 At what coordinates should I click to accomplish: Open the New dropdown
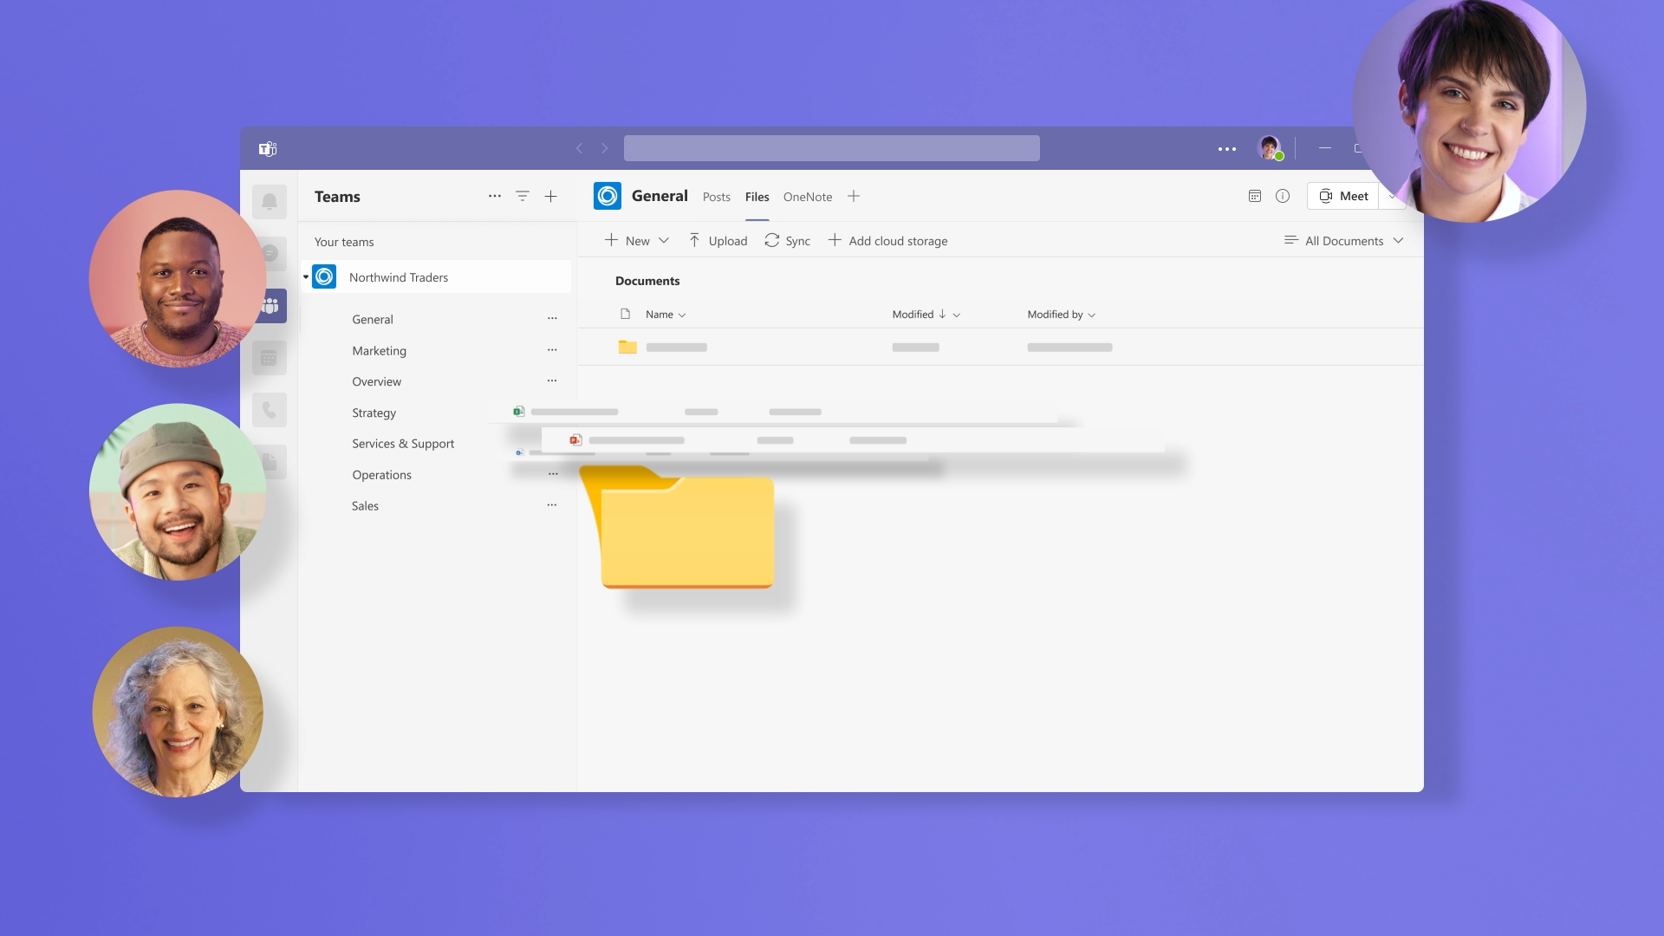(x=637, y=241)
